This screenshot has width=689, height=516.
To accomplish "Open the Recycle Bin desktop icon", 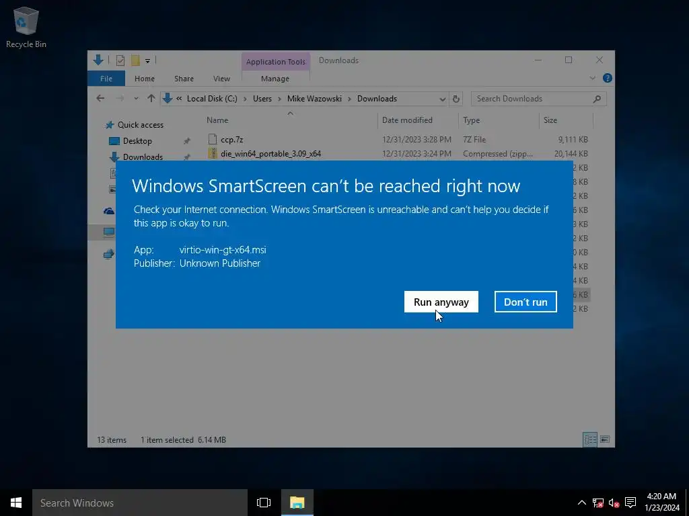I will (26, 27).
